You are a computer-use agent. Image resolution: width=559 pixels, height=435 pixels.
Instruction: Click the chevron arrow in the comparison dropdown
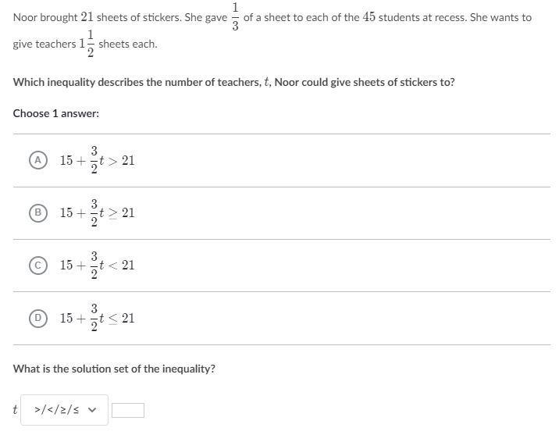point(94,410)
